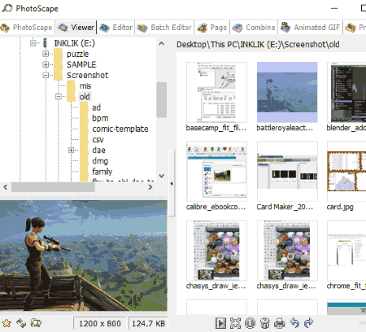Image resolution: width=366 pixels, height=332 pixels.
Task: Select the battleroyaleact... thumbnail
Action: click(287, 92)
